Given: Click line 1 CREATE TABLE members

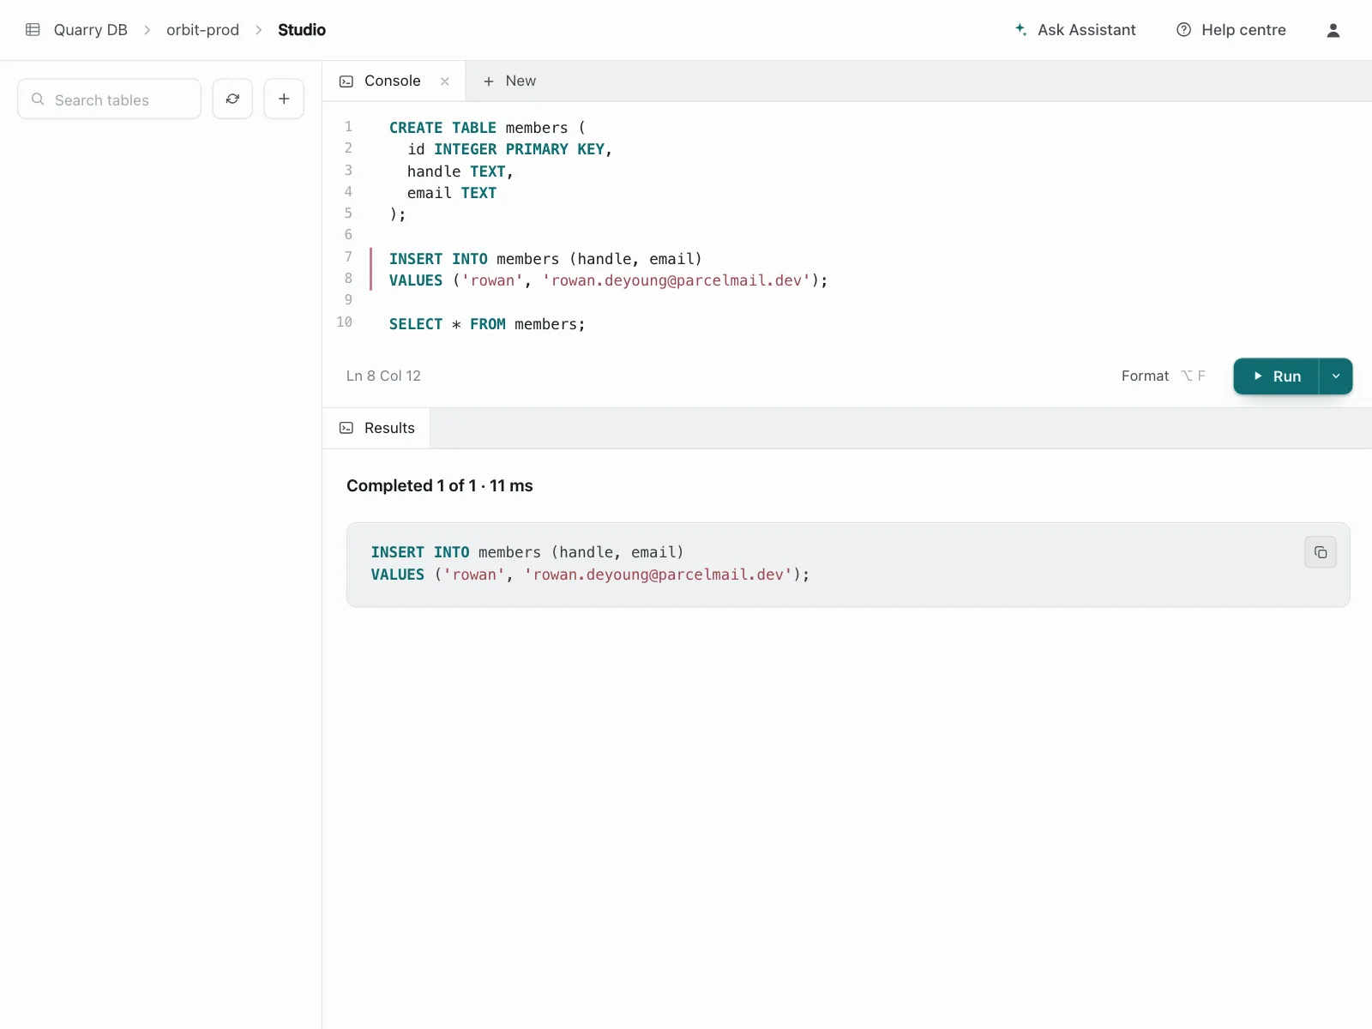Looking at the screenshot, I should point(487,128).
